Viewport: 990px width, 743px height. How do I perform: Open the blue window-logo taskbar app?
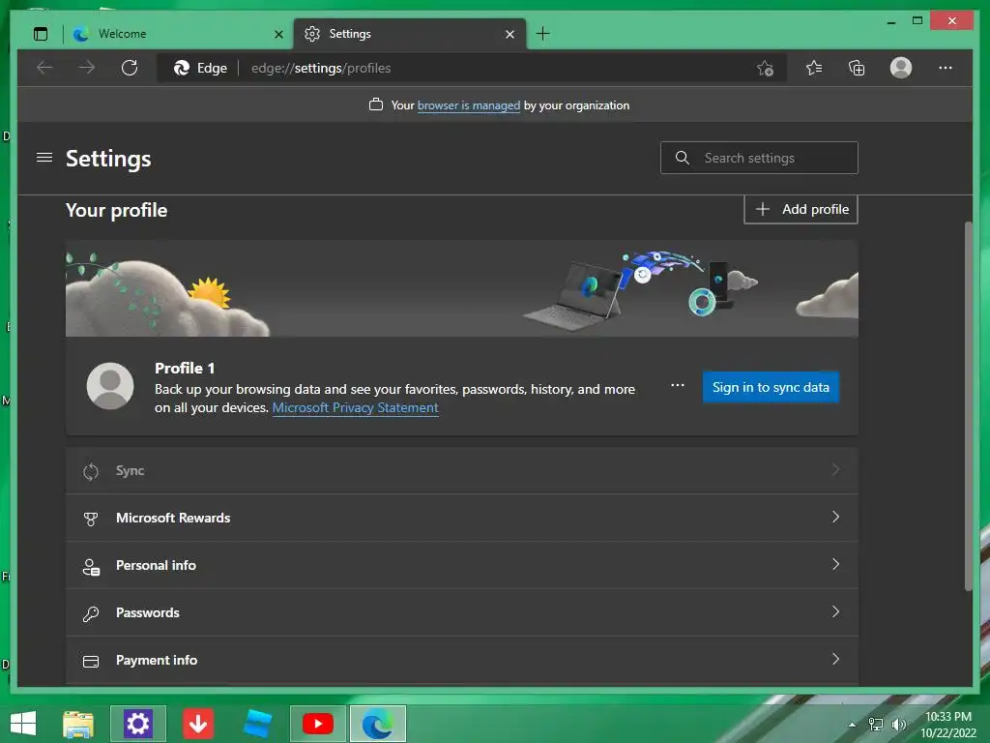click(257, 724)
